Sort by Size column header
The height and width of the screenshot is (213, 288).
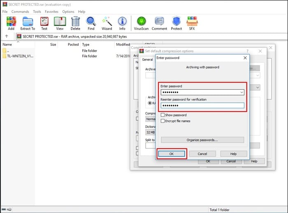[53, 44]
